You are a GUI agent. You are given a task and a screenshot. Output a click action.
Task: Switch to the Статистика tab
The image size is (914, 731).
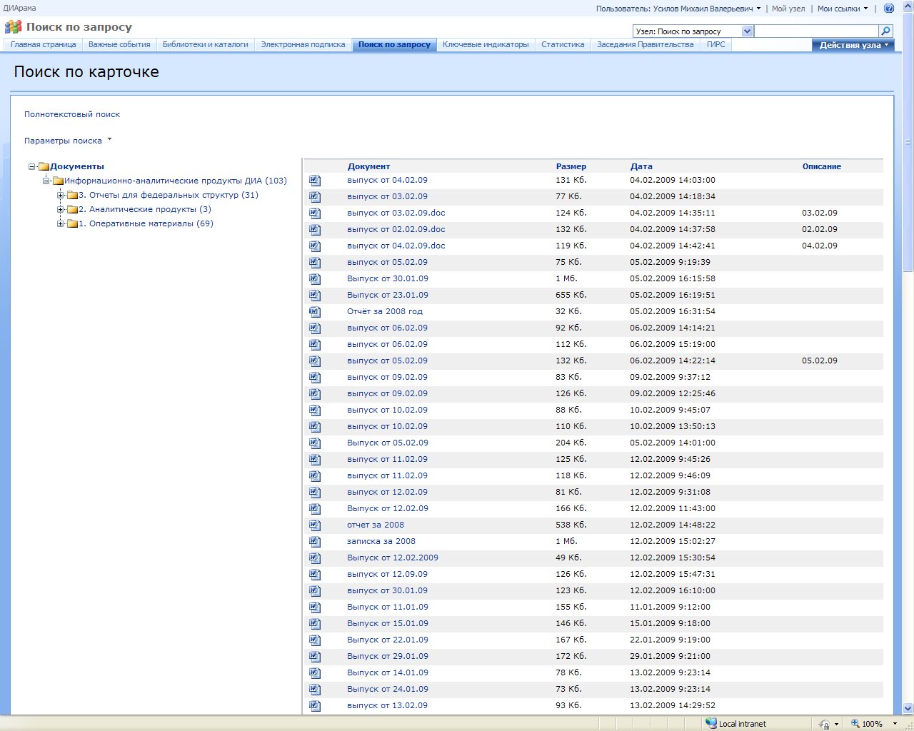click(563, 44)
